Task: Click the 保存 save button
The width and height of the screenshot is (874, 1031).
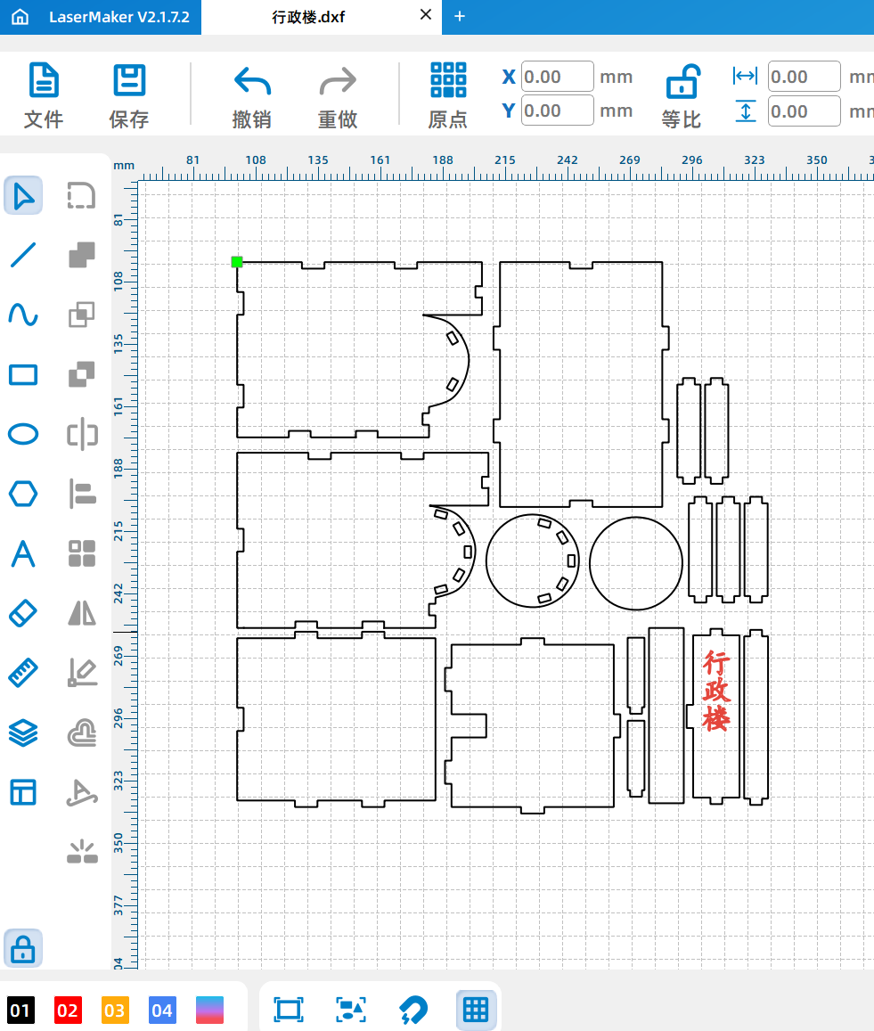Action: point(129,96)
